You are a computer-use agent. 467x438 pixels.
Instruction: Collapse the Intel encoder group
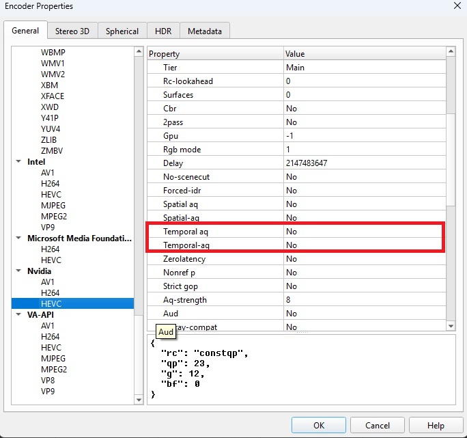[18, 161]
